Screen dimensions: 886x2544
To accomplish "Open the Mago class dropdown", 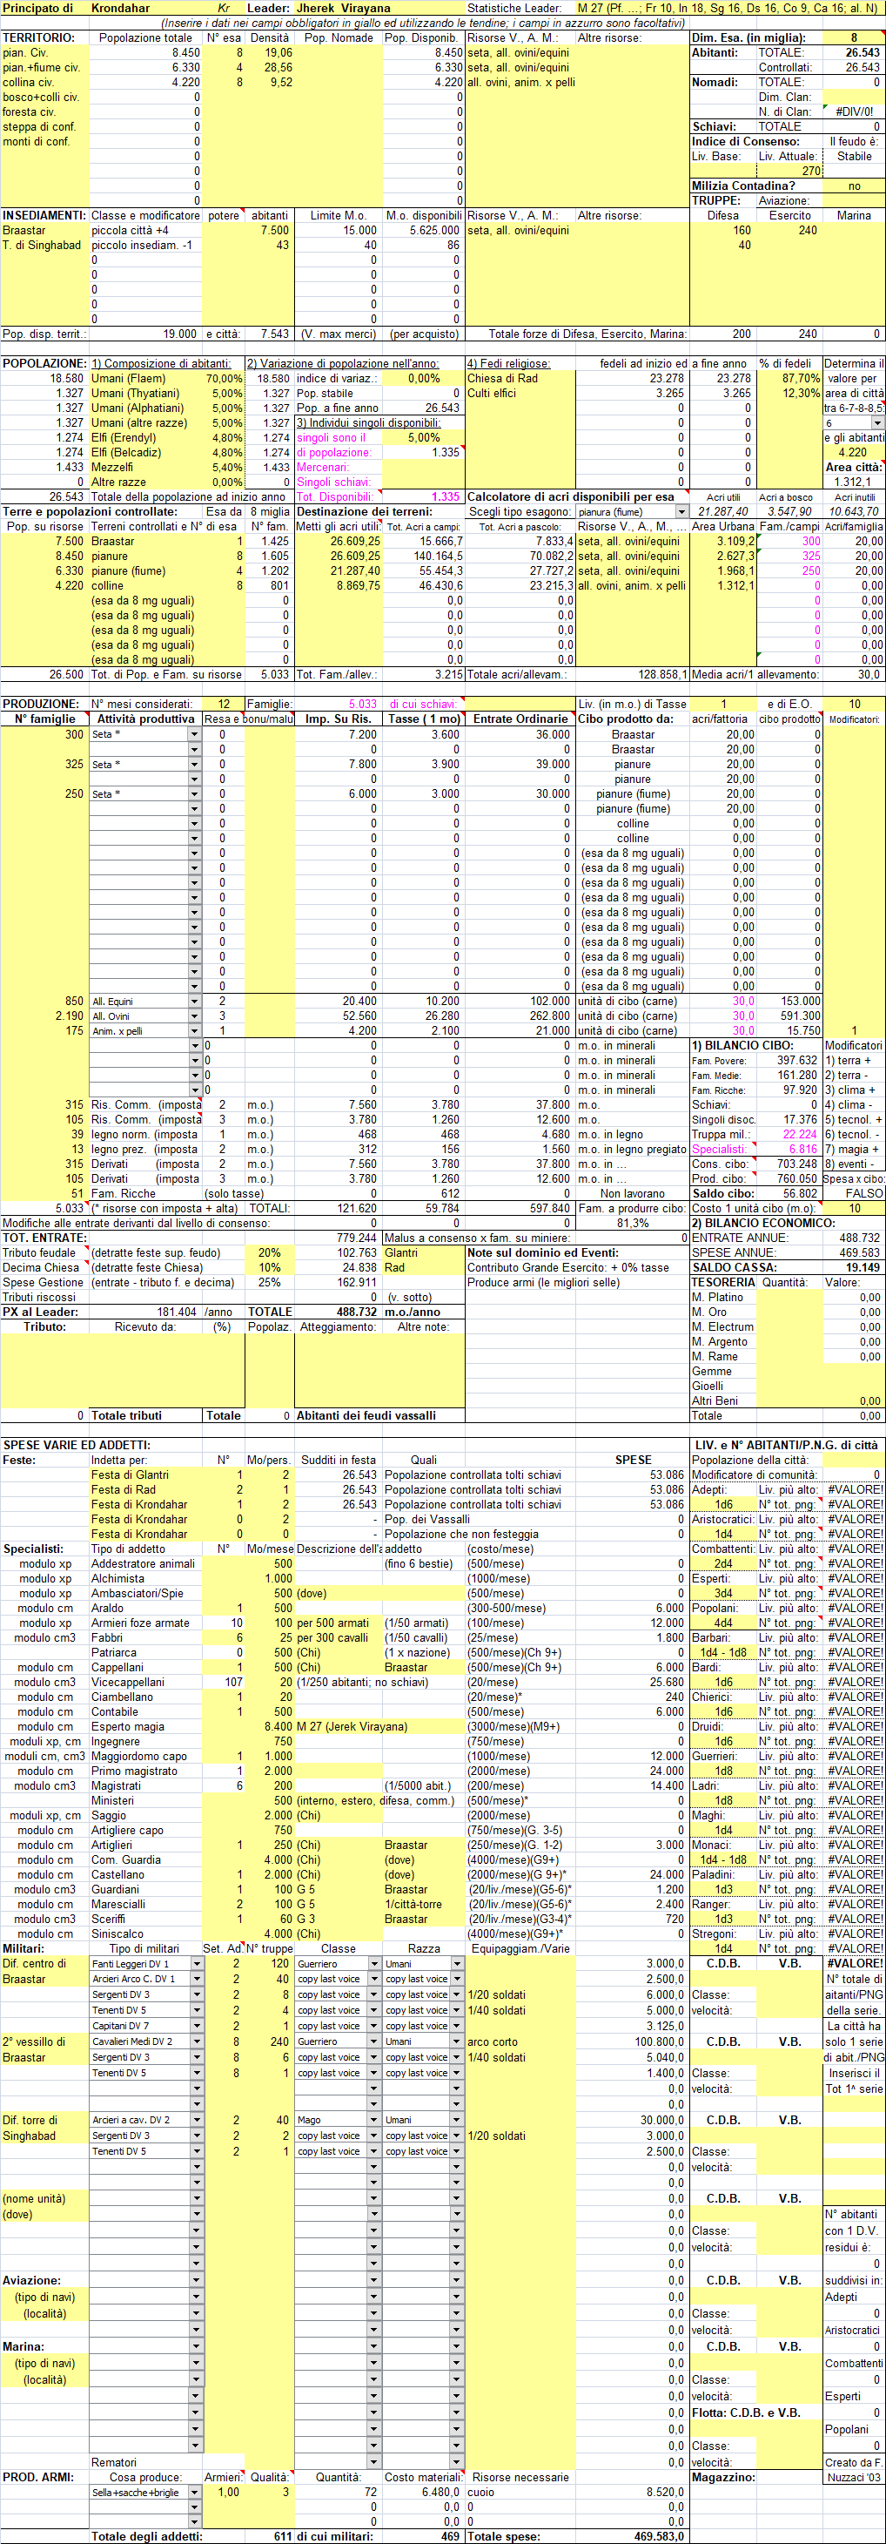I will point(374,2119).
